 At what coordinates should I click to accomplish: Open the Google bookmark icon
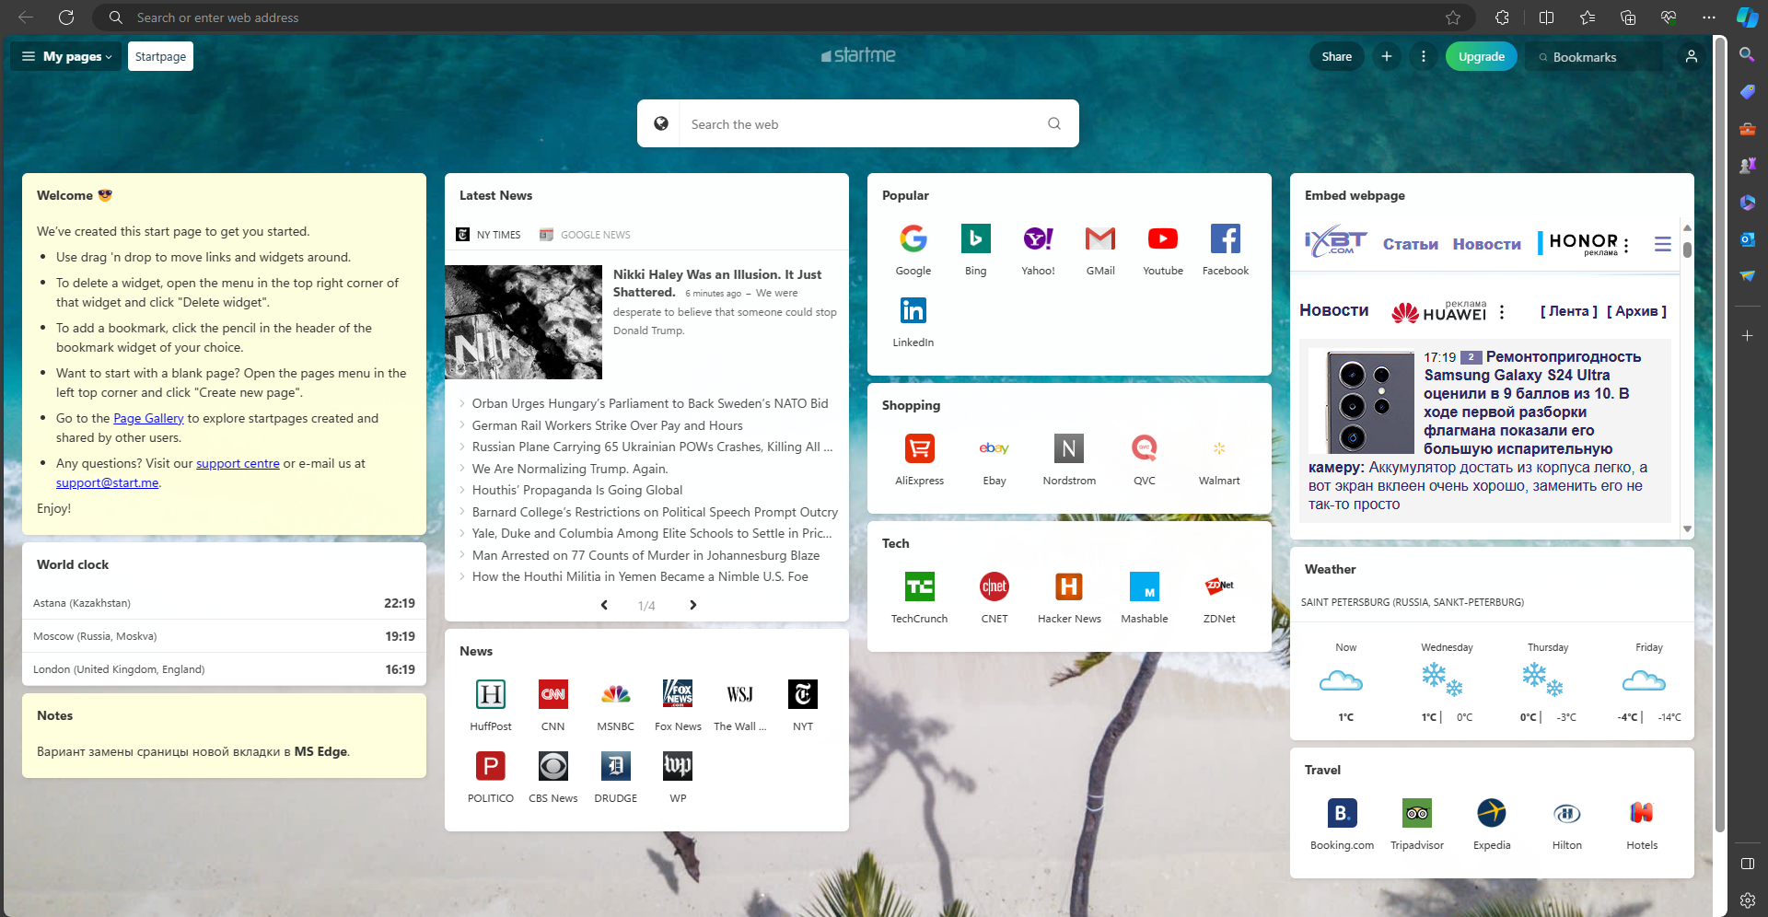pyautogui.click(x=913, y=239)
